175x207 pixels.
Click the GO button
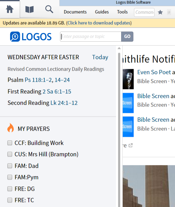[127, 36]
